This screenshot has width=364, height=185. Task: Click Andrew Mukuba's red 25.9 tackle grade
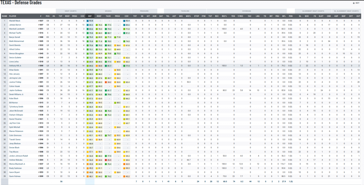tap(108, 160)
